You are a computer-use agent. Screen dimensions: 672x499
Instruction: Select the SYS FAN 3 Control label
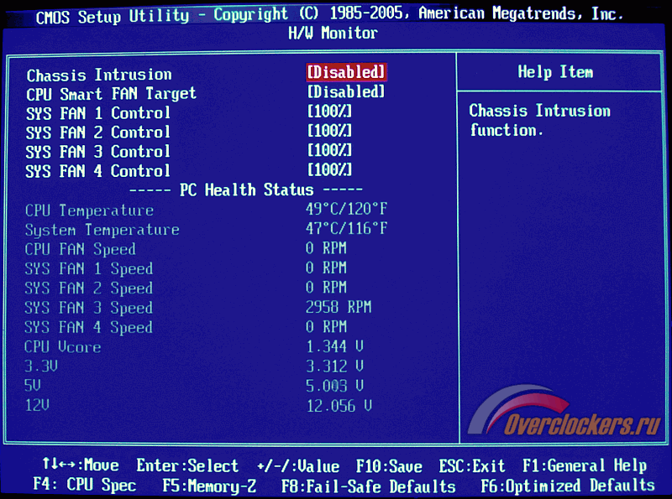(98, 152)
